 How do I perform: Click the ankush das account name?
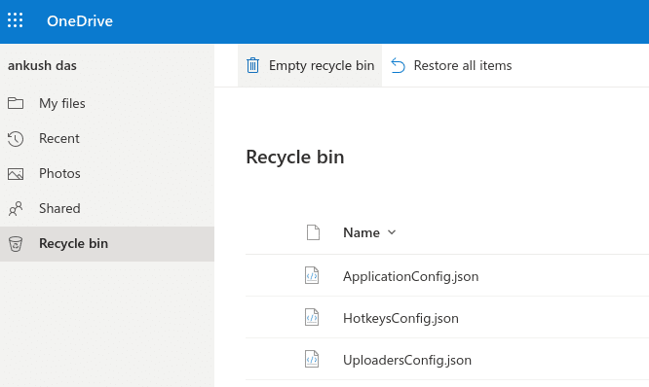pyautogui.click(x=42, y=66)
